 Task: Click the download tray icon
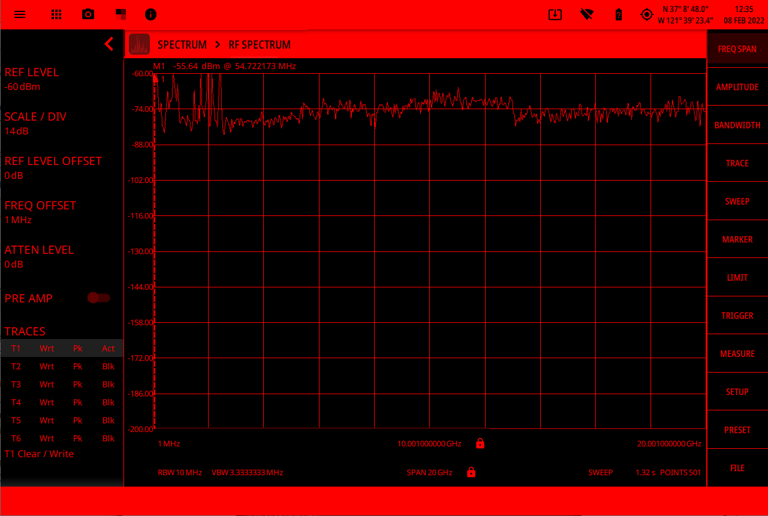pos(555,14)
